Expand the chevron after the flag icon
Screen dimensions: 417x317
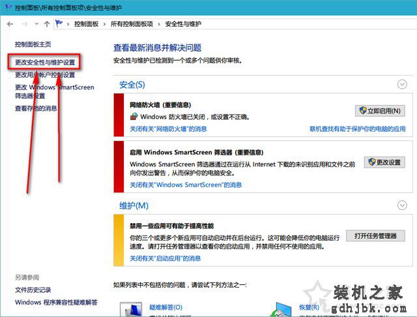coord(68,25)
